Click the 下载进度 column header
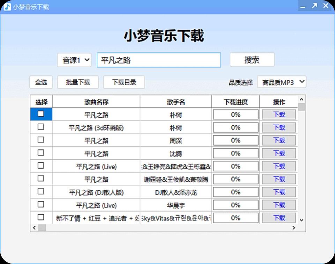This screenshot has width=335, height=264. [x=236, y=102]
